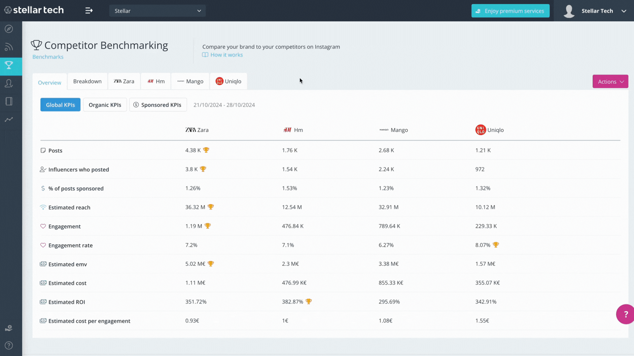This screenshot has width=634, height=356.
Task: Click the Uniqlo column header logo
Action: tap(480, 130)
